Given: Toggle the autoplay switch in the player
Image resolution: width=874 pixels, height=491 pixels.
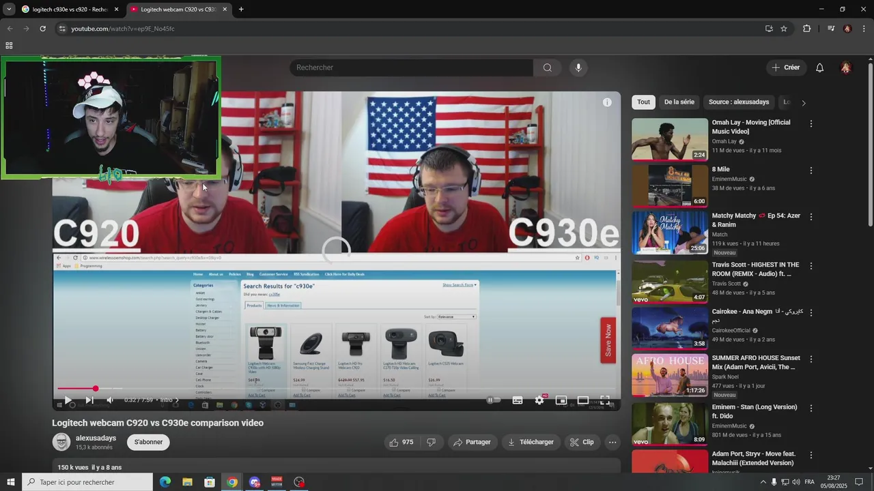Looking at the screenshot, I should tap(493, 400).
